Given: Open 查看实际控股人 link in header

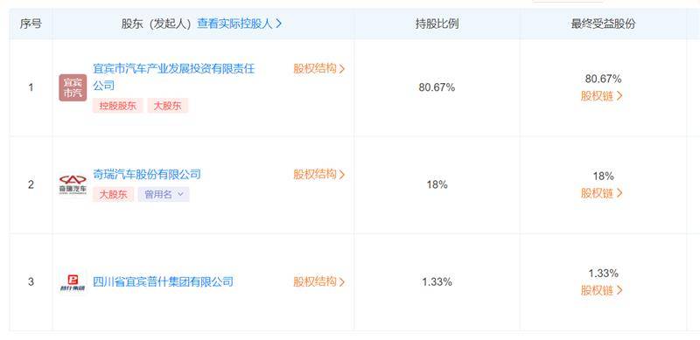Looking at the screenshot, I should (x=239, y=24).
